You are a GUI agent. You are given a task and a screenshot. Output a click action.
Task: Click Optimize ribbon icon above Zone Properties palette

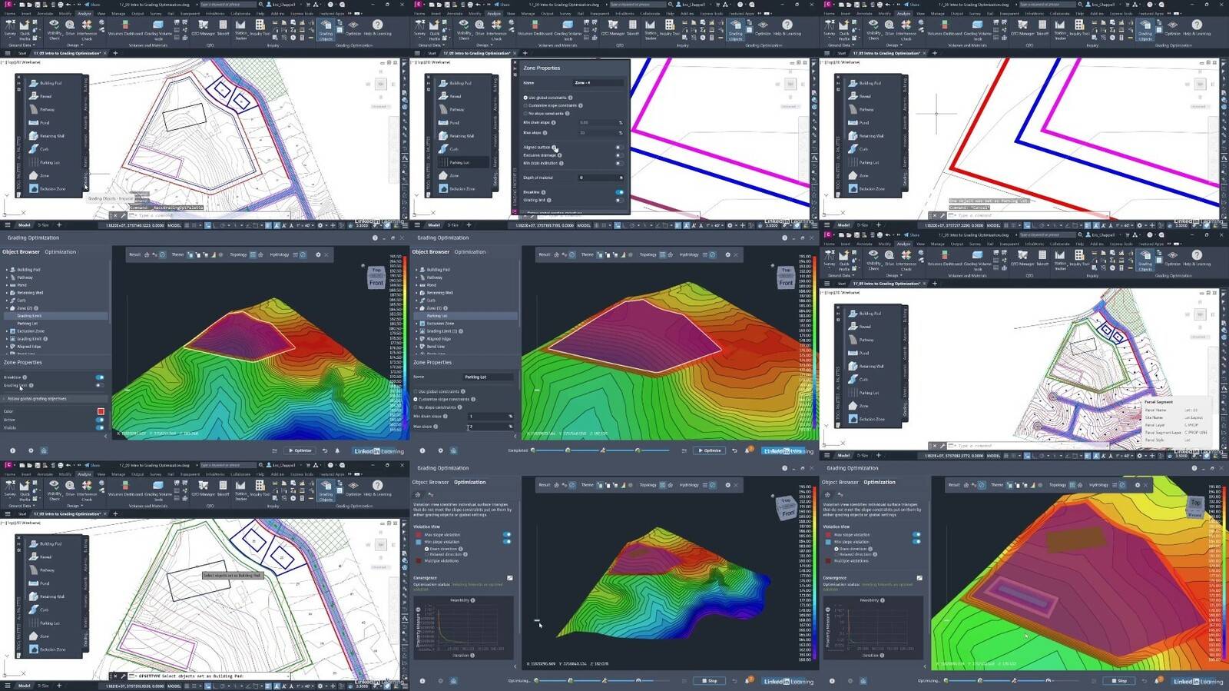click(x=763, y=28)
